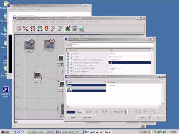Click the run simulation running-man toolbar icon
179x134 pixels.
(x=67, y=29)
